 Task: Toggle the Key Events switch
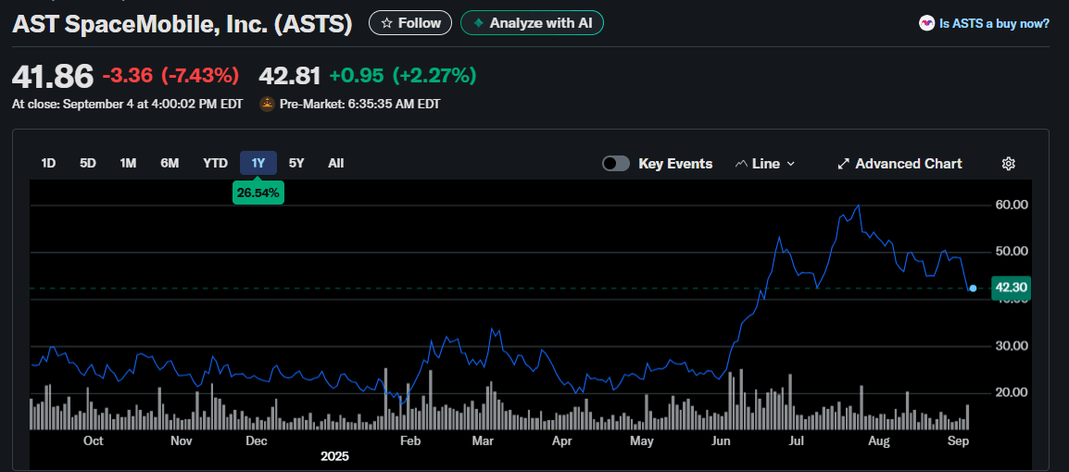coord(616,164)
